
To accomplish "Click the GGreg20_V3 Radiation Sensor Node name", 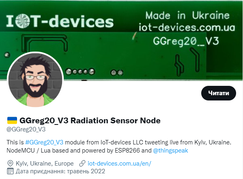I will pyautogui.click(x=90, y=120).
